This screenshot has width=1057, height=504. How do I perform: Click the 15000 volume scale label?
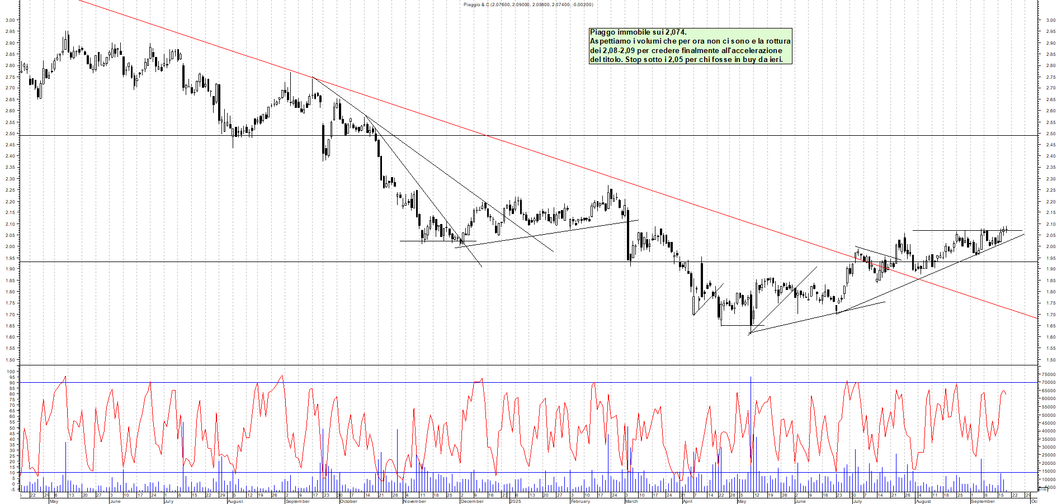pos(1049,472)
